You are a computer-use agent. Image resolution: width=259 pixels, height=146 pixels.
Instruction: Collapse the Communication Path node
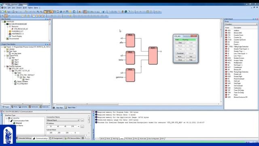(9, 121)
